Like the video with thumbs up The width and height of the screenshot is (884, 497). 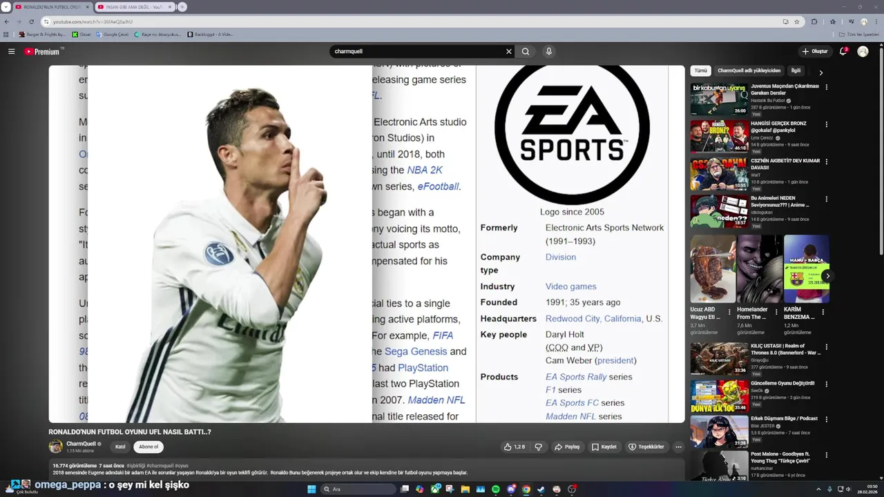tap(515, 447)
